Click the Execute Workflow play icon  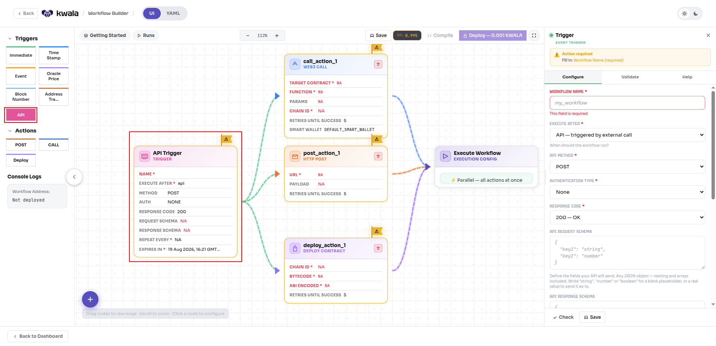[445, 156]
